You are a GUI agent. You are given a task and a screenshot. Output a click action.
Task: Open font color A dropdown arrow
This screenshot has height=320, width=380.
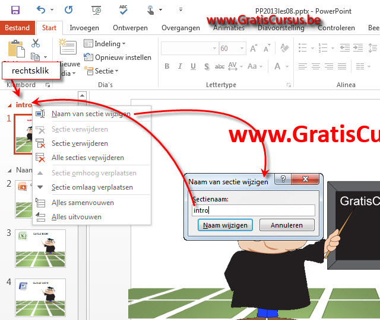[x=287, y=66]
